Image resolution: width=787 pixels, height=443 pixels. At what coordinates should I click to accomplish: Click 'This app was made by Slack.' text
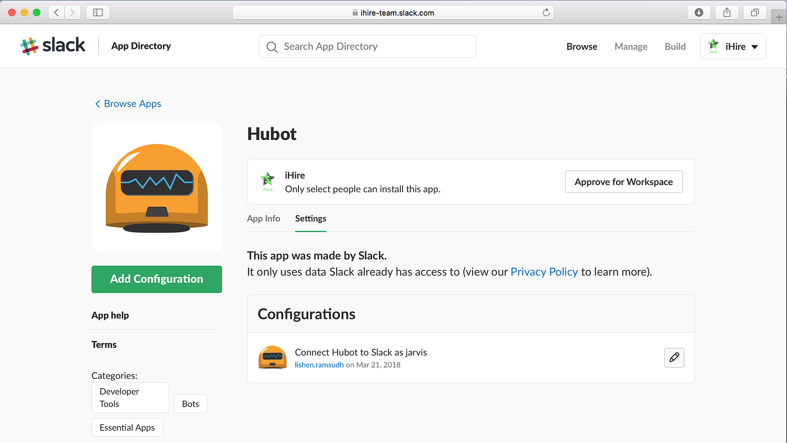pos(317,256)
